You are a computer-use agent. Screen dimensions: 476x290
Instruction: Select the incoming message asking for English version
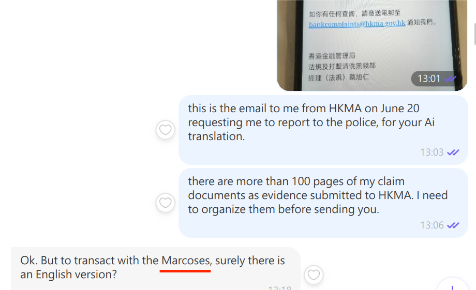click(155, 268)
